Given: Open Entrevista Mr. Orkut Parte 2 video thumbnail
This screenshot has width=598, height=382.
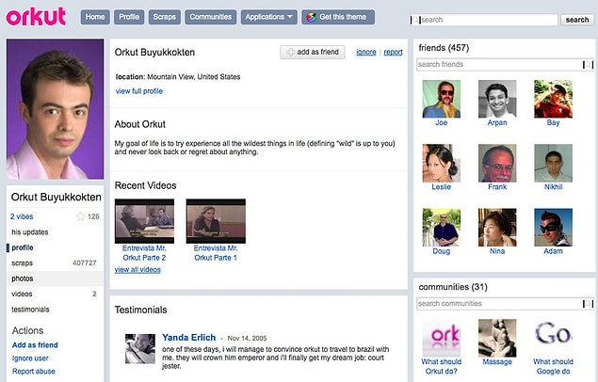Looking at the screenshot, I should click(x=144, y=221).
